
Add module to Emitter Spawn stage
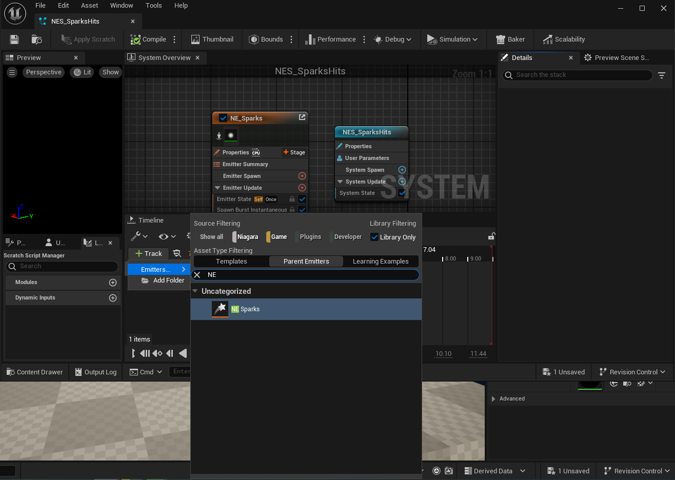pos(302,176)
